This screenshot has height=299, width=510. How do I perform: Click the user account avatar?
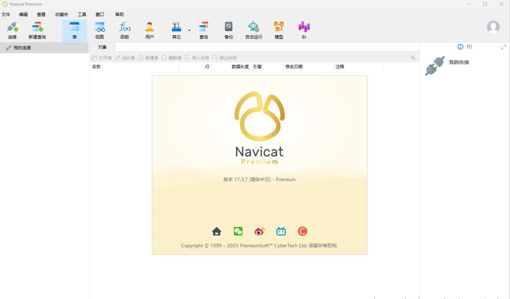pos(493,27)
